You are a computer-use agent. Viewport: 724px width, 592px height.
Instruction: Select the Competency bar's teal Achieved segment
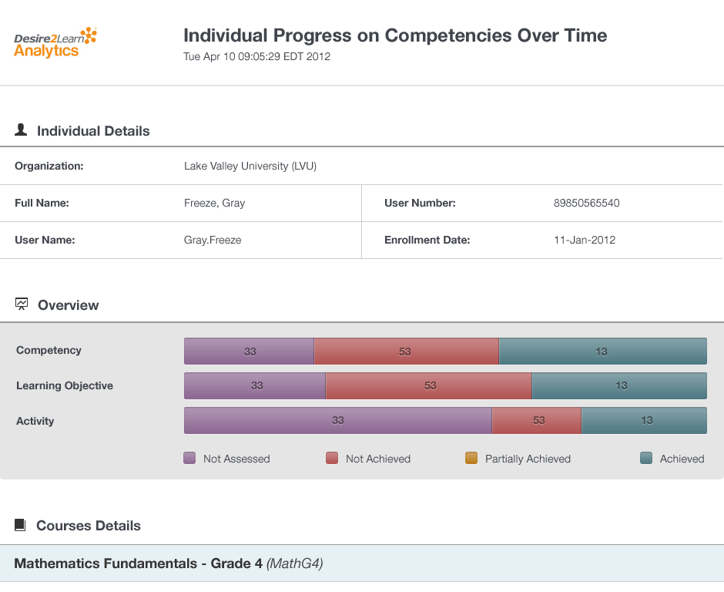click(x=602, y=351)
